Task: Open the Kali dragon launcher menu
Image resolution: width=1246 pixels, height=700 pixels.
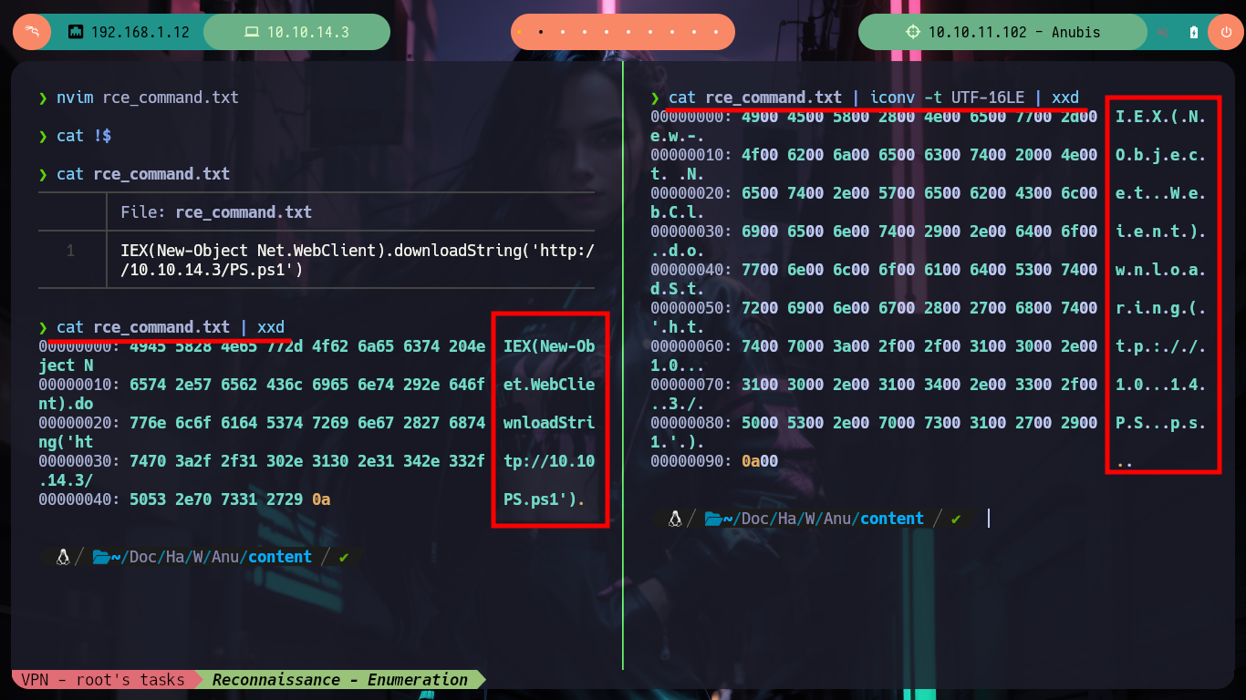Action: pos(32,32)
